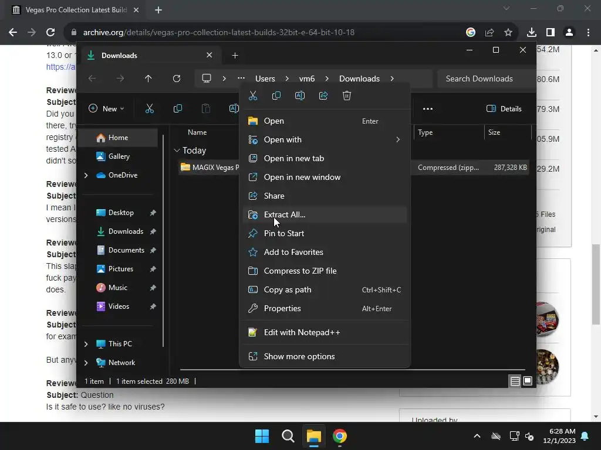Screen dimensions: 601x450
Task: Sort by the Size column header
Action: 494,132
